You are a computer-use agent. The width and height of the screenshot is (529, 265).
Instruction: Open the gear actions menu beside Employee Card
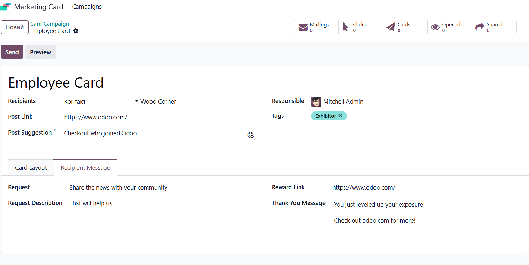(76, 31)
